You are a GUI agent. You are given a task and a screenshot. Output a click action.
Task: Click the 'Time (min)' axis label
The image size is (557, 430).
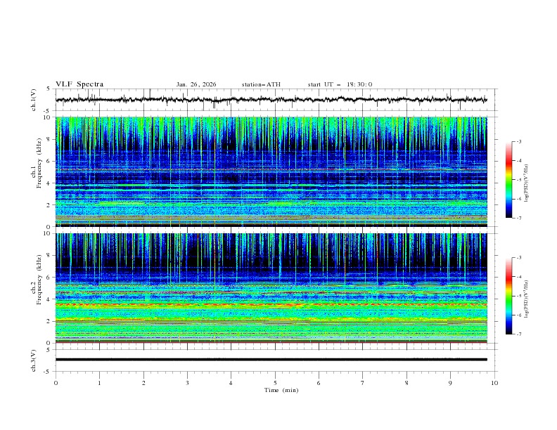point(281,390)
